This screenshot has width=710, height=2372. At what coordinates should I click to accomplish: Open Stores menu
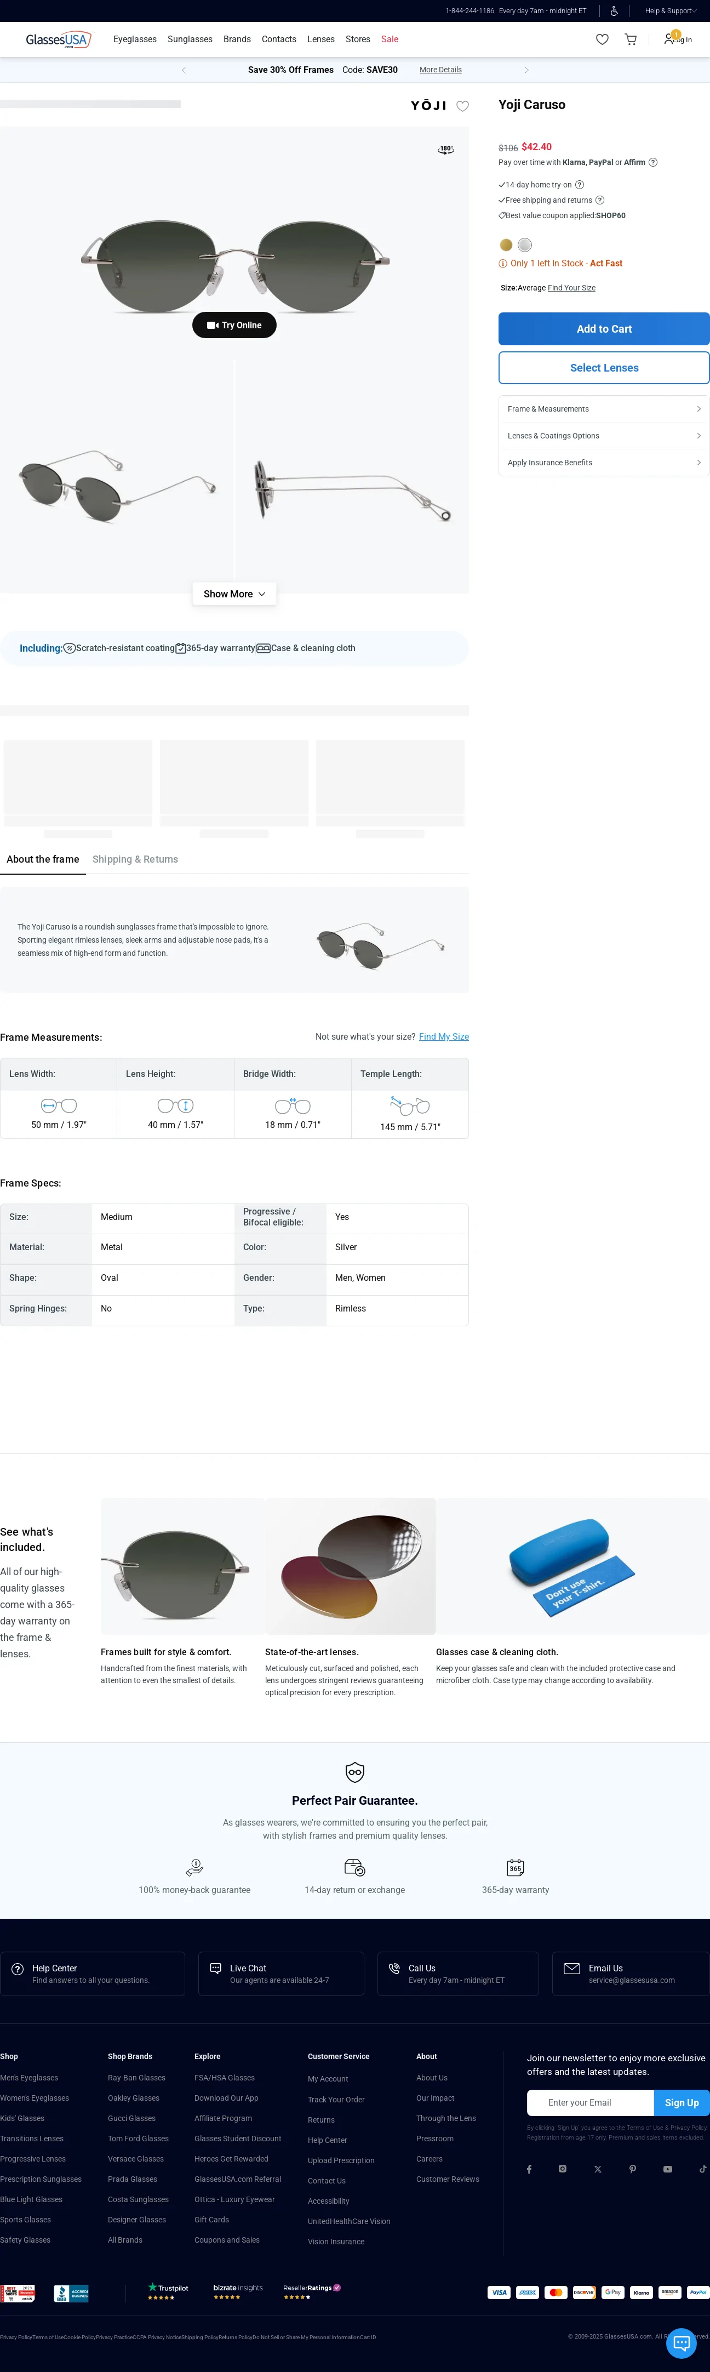[x=357, y=39]
